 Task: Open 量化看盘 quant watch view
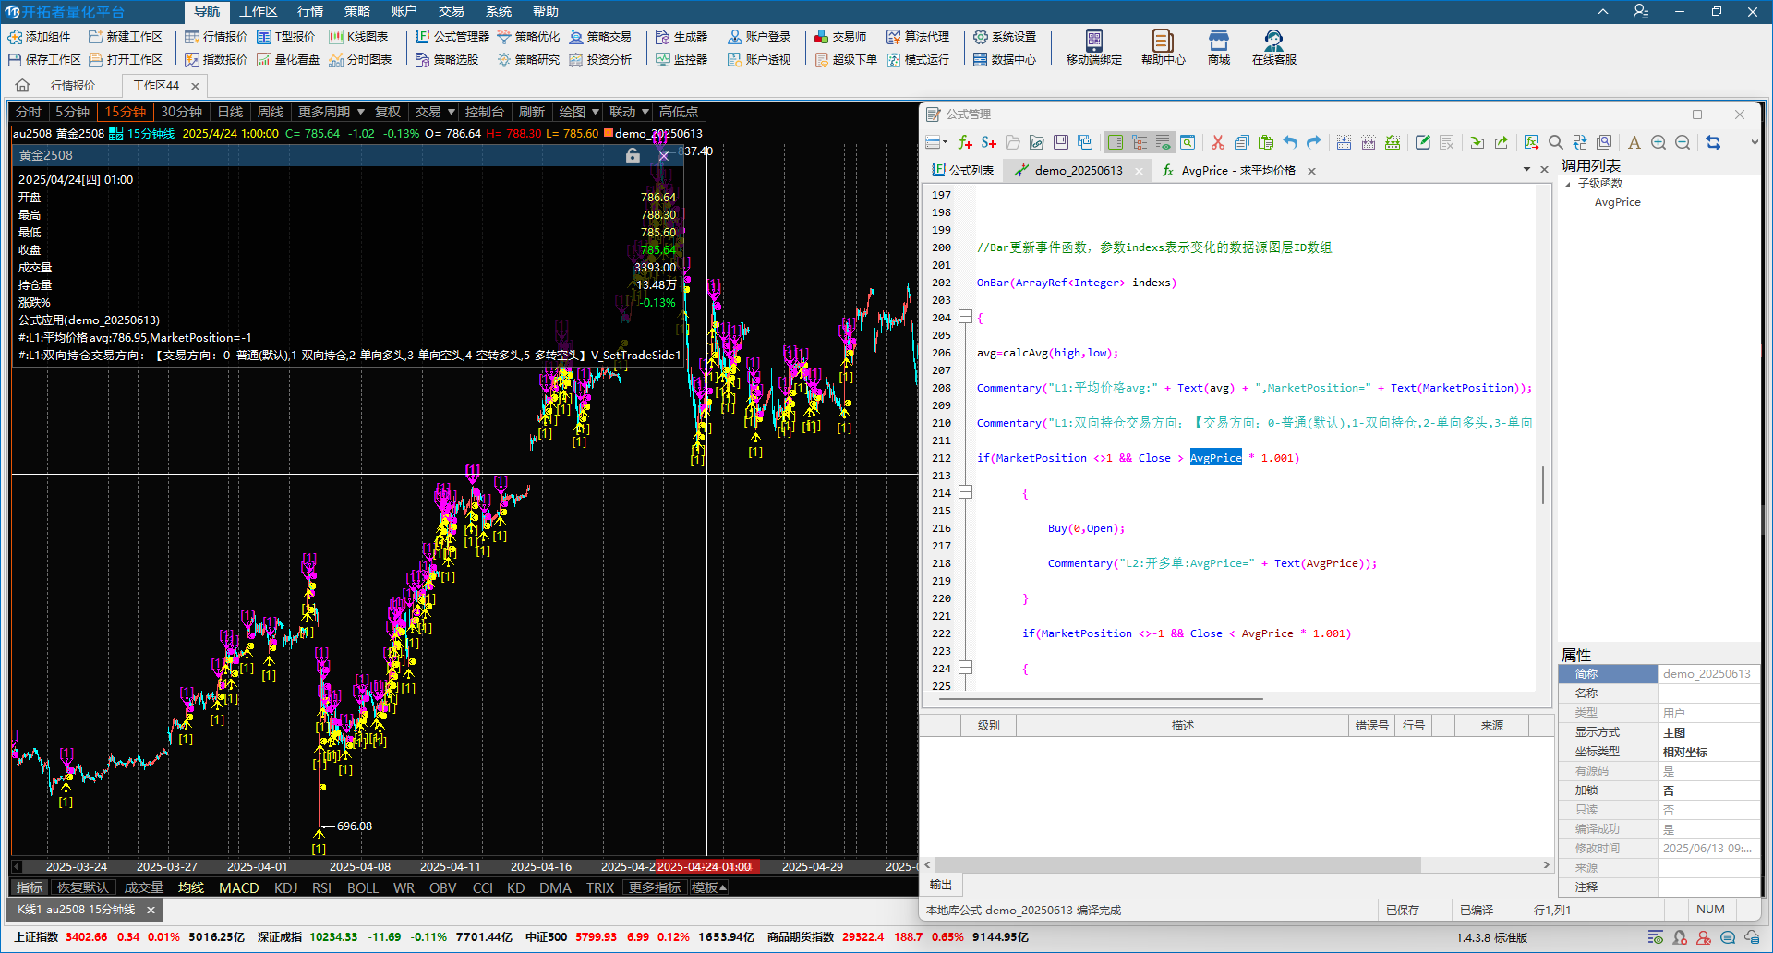pyautogui.click(x=288, y=60)
